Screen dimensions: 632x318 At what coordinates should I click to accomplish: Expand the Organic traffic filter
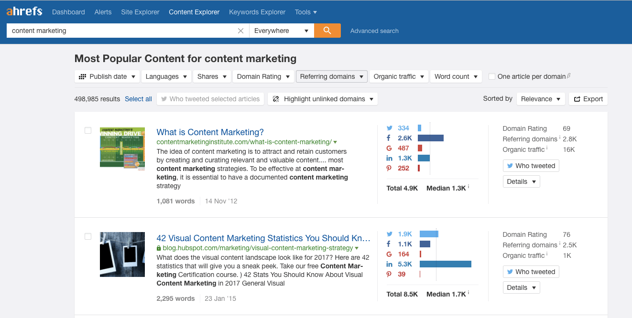(399, 76)
